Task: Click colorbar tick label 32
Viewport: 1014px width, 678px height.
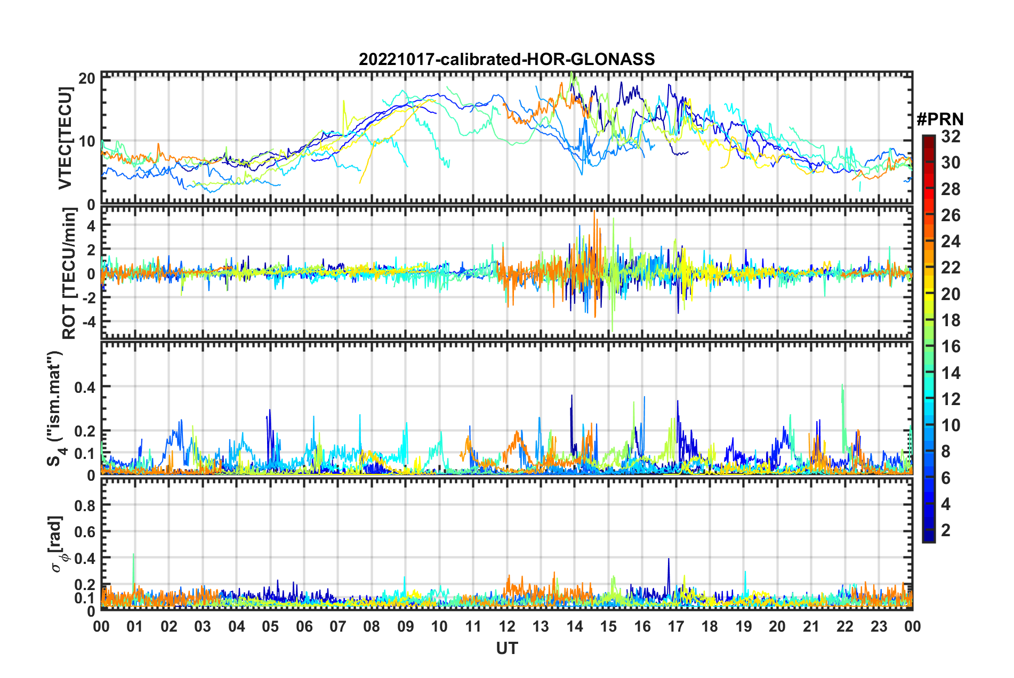Action: [x=951, y=136]
